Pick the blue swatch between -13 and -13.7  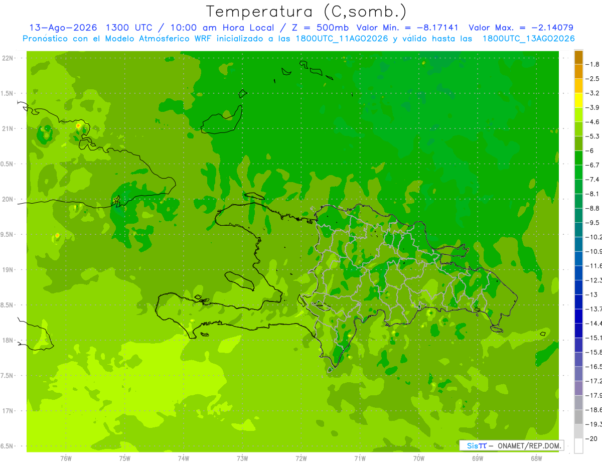pos(578,301)
